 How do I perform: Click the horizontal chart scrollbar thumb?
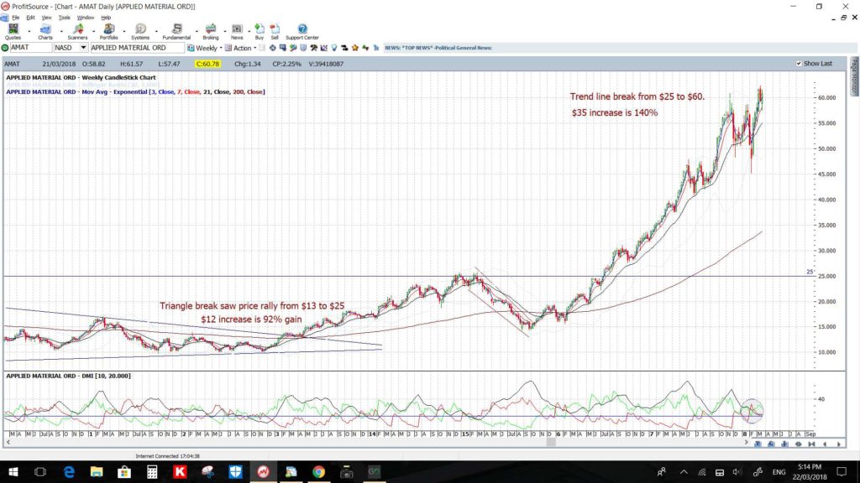(551, 443)
